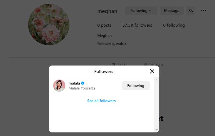Open the 57.5K followers count
215x136 pixels.
[x=137, y=25]
